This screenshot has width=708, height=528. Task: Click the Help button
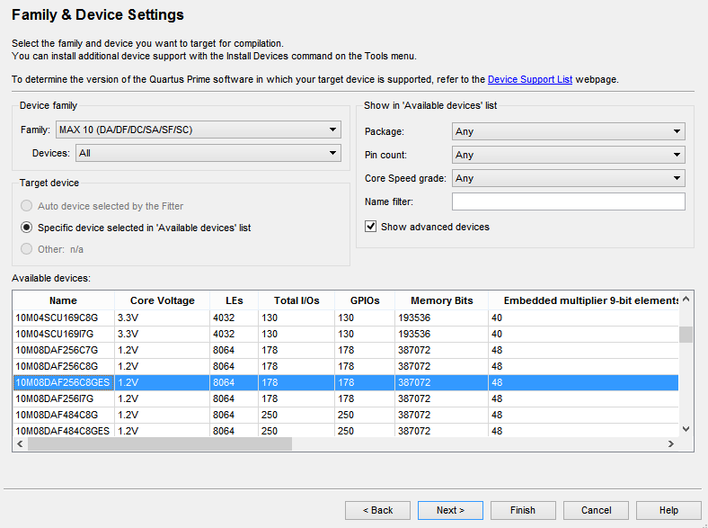(x=668, y=510)
